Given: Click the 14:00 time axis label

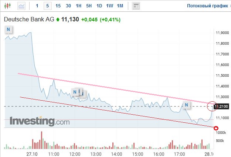Looking at the screenshot, I should point(116,154).
